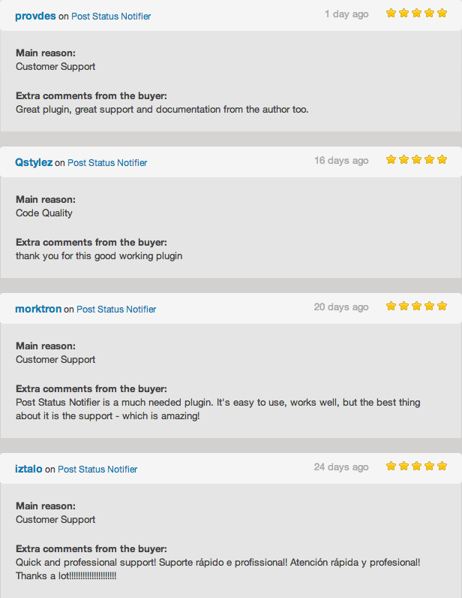The image size is (462, 598).
Task: Click the "1 day ago" timestamp
Action: tap(346, 14)
